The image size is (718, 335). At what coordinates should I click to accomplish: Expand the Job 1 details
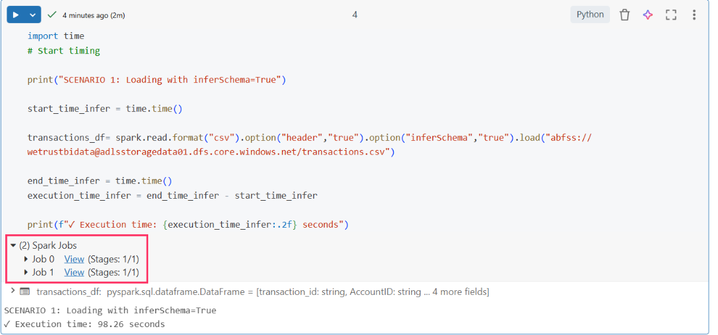click(26, 272)
